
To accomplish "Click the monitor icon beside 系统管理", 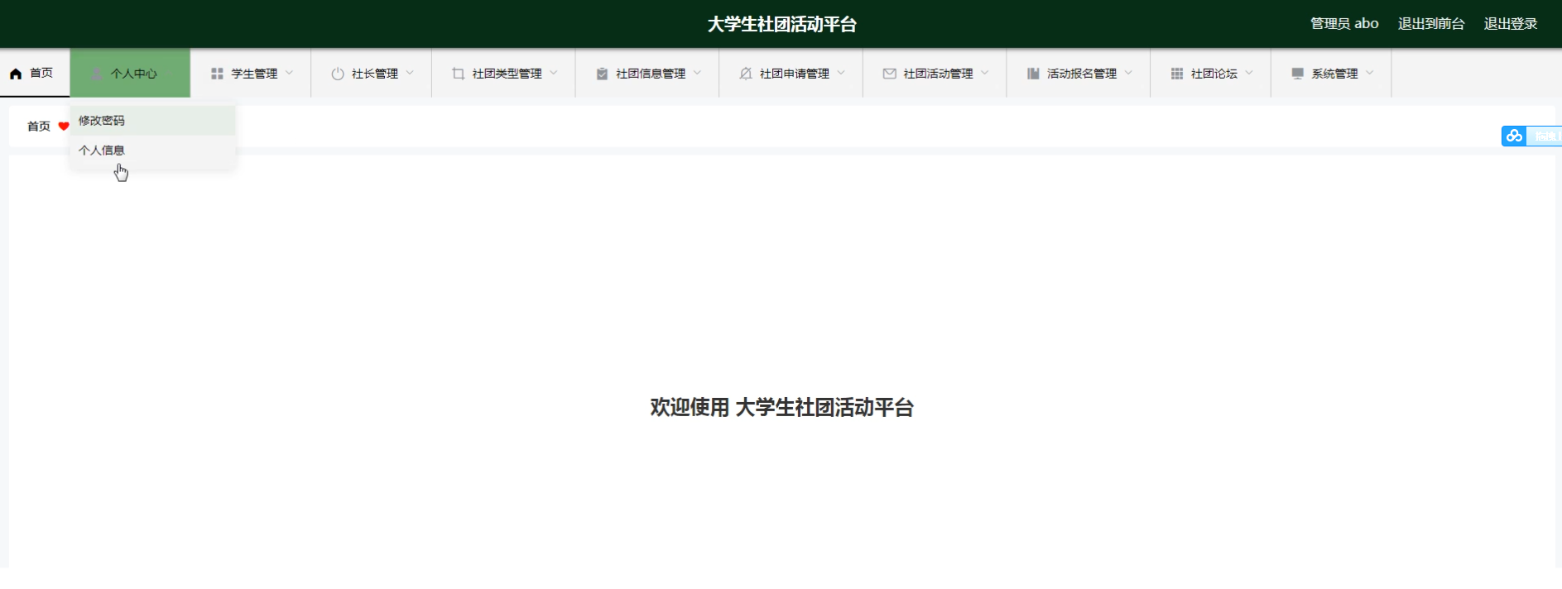I will pos(1297,74).
